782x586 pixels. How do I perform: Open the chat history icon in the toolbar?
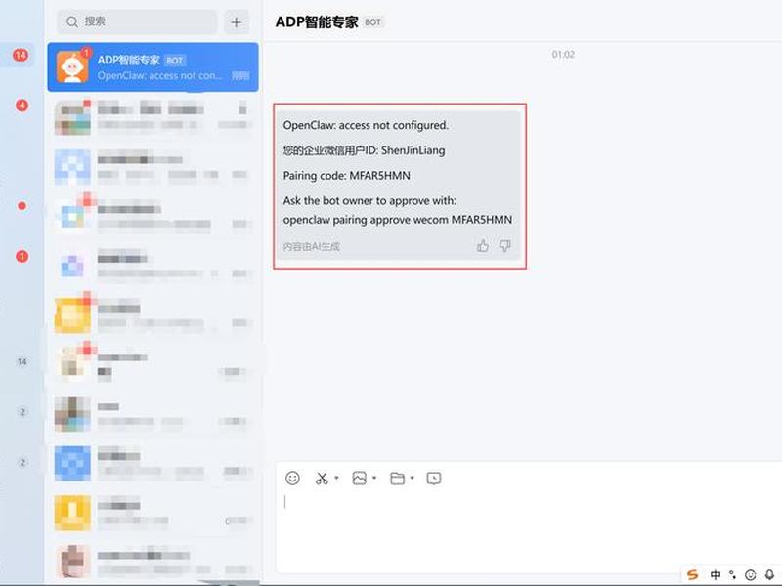[x=434, y=479]
